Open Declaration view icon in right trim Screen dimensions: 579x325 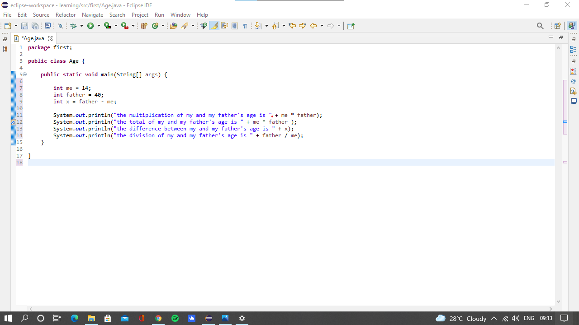pos(574,91)
